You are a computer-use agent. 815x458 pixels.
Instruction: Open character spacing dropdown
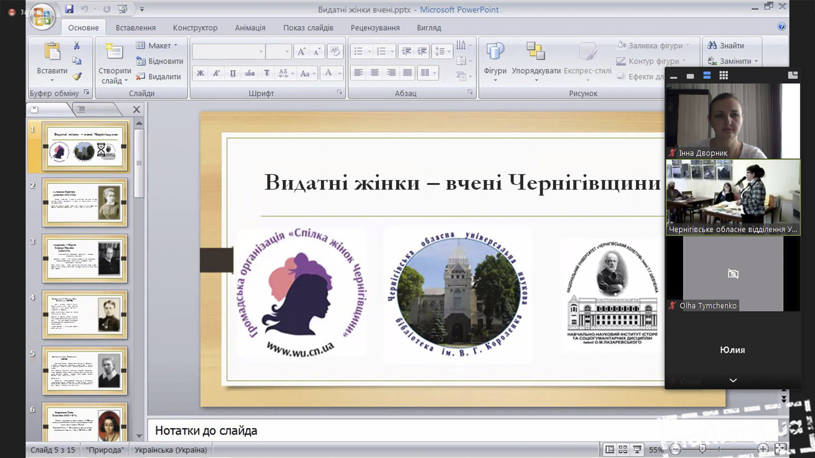pyautogui.click(x=286, y=73)
